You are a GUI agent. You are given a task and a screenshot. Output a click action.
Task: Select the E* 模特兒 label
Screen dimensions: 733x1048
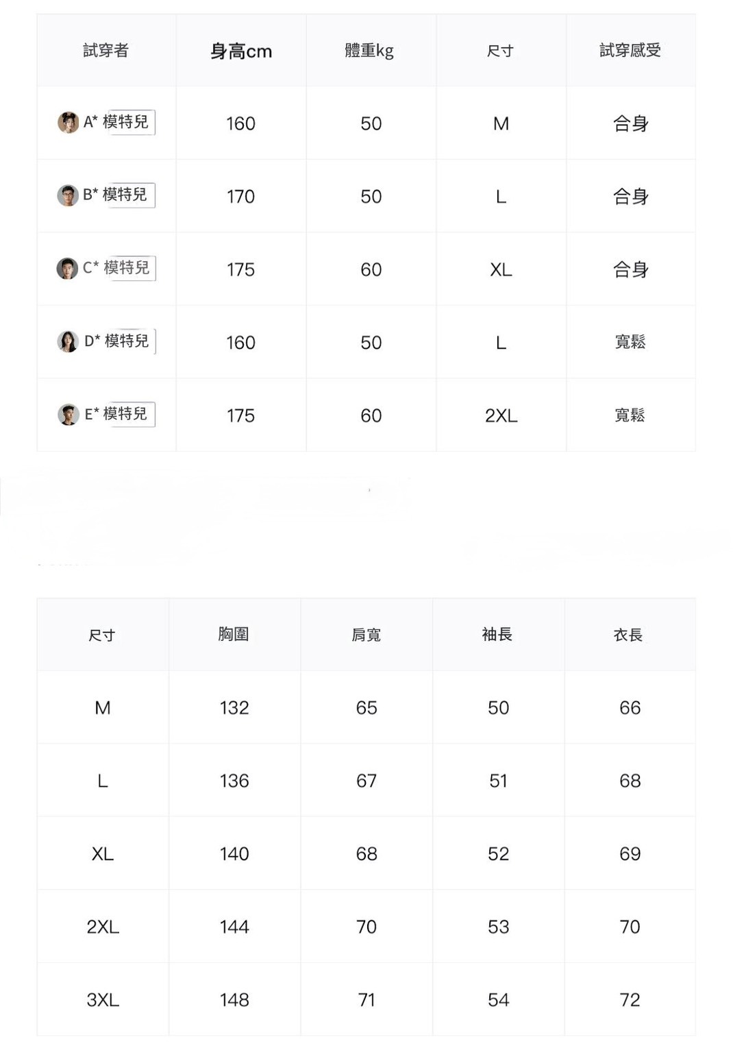(116, 414)
